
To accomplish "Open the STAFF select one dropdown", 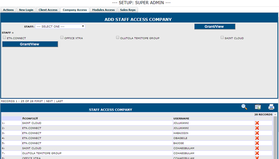I will tap(60, 26).
